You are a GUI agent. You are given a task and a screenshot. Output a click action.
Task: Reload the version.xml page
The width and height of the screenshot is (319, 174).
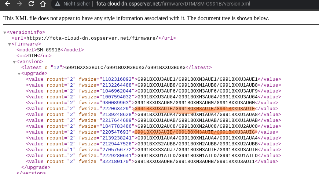(x=31, y=4)
